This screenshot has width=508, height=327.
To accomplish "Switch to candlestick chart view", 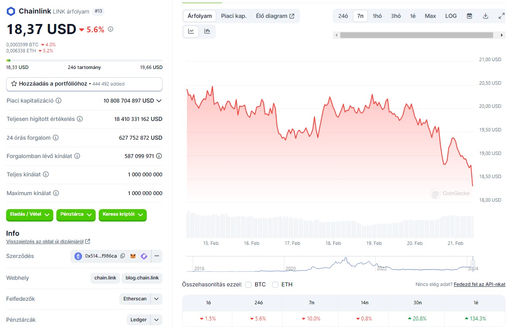I will click(207, 31).
